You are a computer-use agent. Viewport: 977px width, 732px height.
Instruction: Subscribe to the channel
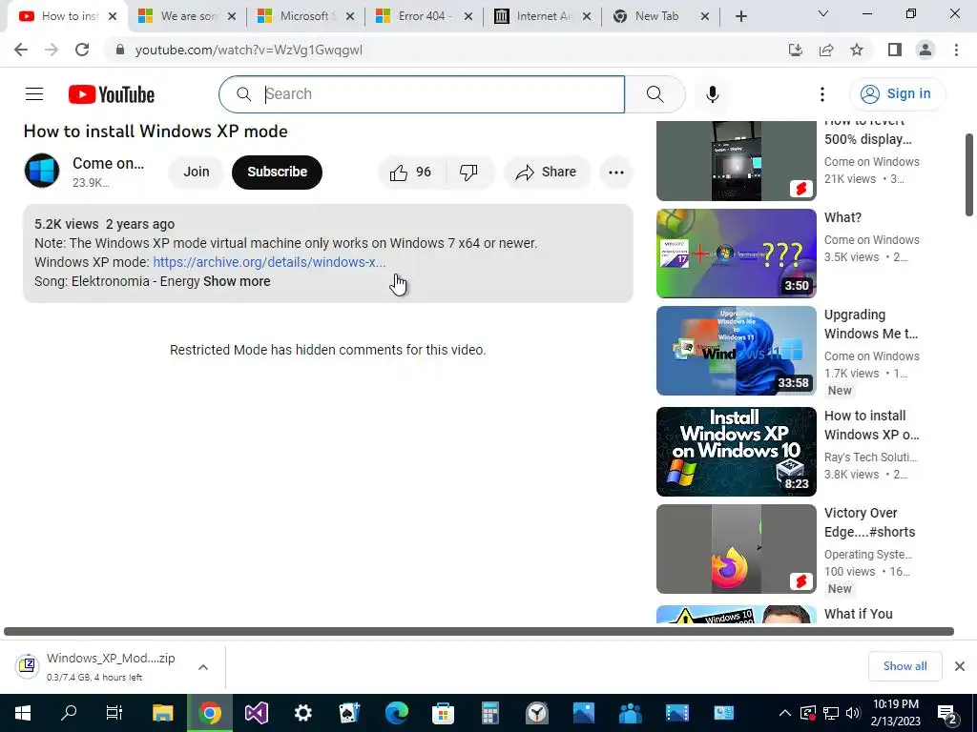278,172
